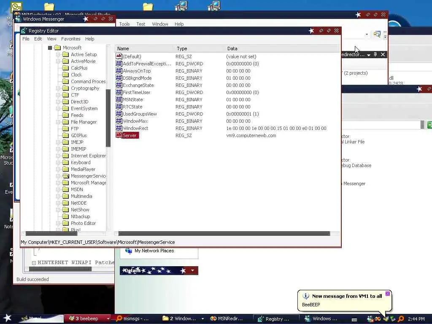Screen dimensions: 432x324
Task: Click the UsedGroupsView value icon
Action: pyautogui.click(x=119, y=113)
